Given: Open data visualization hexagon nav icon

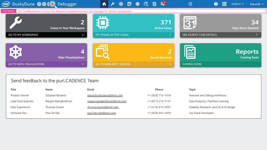Looking at the screenshot, I should (x=138, y=4).
